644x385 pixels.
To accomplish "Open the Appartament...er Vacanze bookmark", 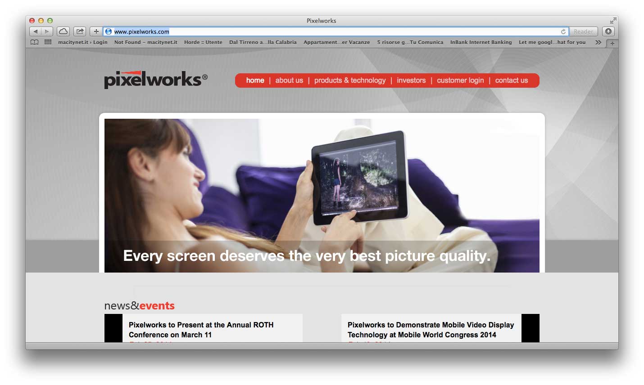I will click(x=337, y=42).
